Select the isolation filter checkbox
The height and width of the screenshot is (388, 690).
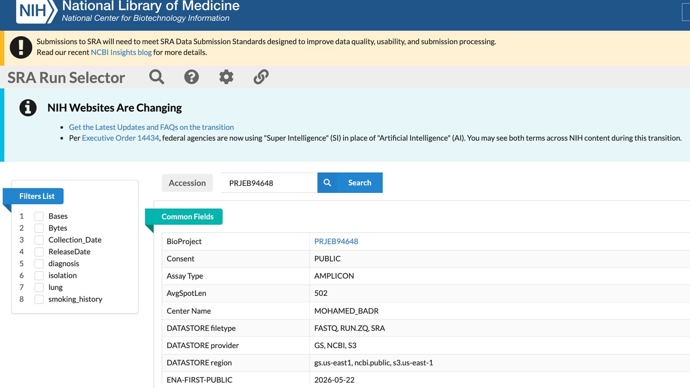[x=39, y=275]
